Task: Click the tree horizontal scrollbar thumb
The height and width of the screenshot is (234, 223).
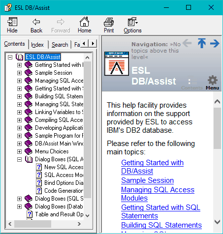Action: tap(32, 224)
